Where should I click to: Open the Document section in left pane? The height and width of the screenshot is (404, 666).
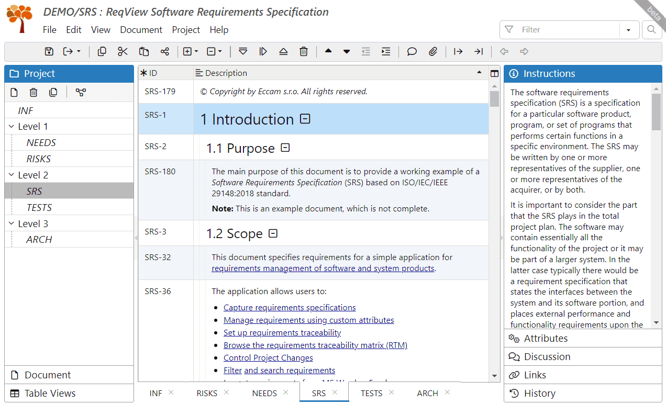69,375
